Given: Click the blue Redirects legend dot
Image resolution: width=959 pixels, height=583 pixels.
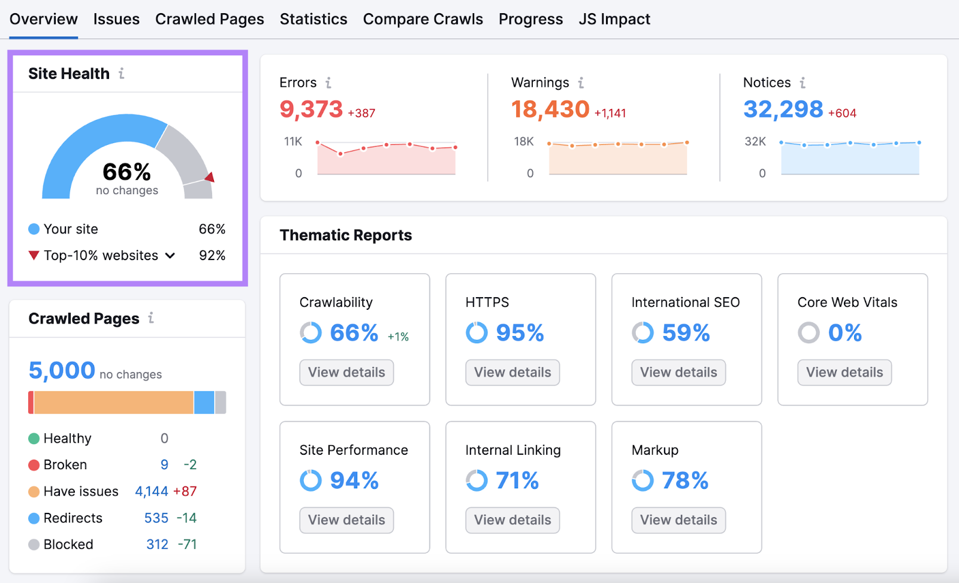Looking at the screenshot, I should coord(34,518).
